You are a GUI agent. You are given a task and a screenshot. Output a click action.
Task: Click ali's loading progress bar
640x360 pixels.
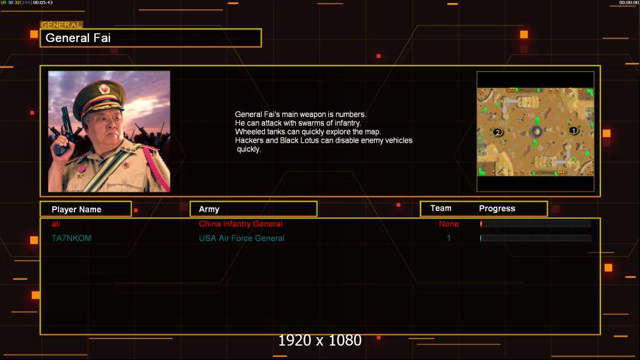pyautogui.click(x=536, y=223)
